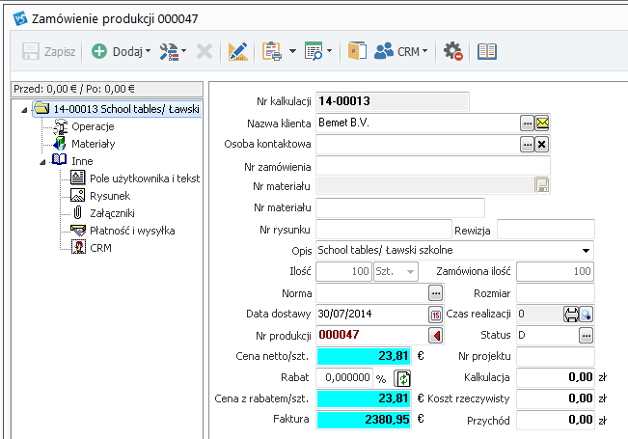Click browse button for Osoba kontaktowa

point(527,144)
